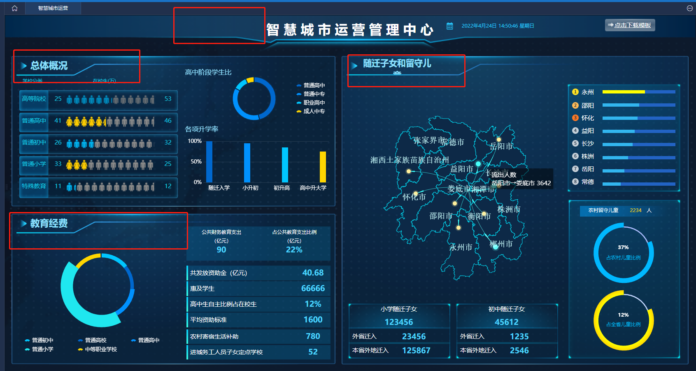The height and width of the screenshot is (371, 696).
Task: Click the 小升初 bar
Action: 247,163
